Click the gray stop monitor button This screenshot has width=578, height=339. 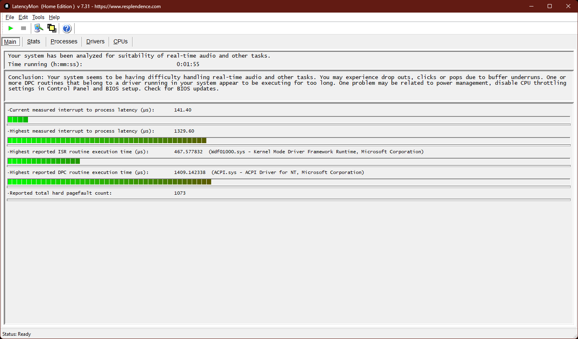[24, 28]
